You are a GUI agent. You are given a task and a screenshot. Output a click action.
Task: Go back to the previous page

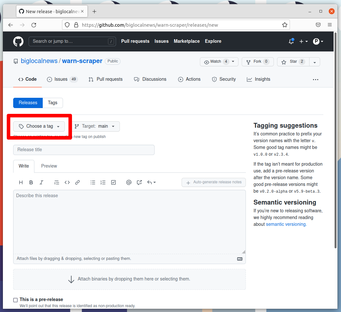click(11, 25)
